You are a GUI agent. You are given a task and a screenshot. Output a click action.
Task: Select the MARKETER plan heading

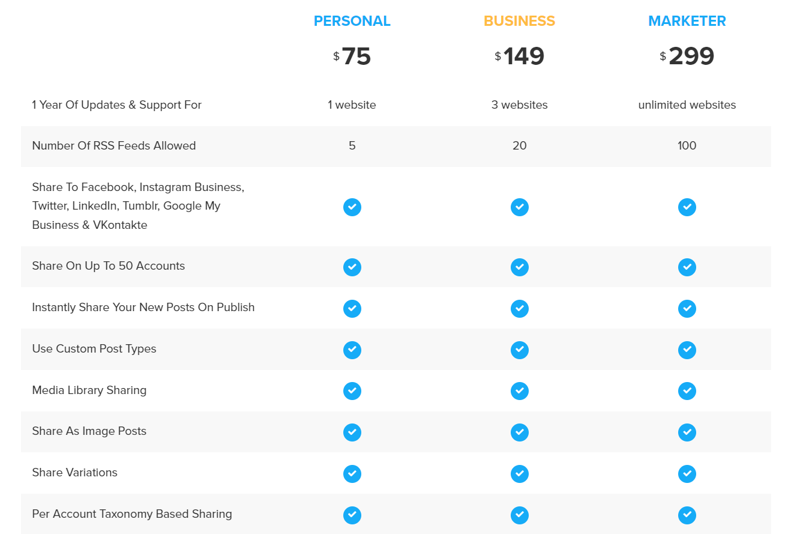687,21
